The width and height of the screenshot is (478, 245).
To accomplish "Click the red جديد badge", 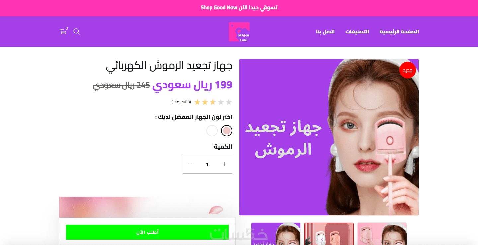I will point(407,70).
